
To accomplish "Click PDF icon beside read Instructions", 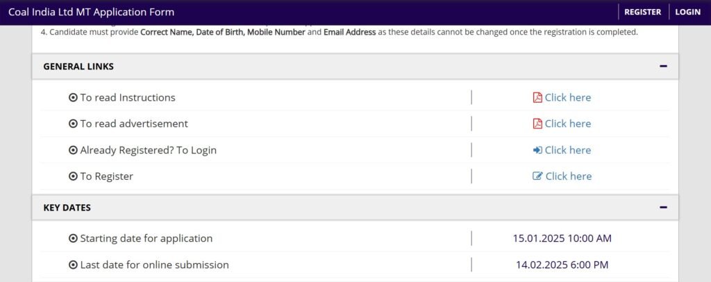I will click(x=537, y=98).
